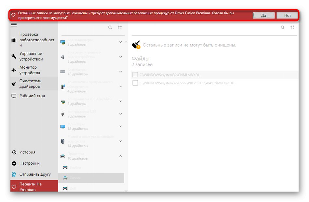This screenshot has height=202, width=309.
Task: Expand the video adapters category chevron
Action: tap(121, 42)
